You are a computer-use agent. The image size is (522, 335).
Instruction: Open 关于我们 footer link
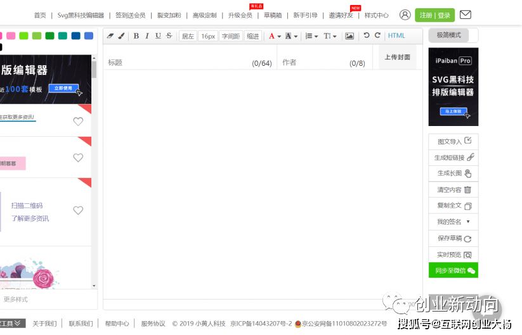click(x=44, y=324)
